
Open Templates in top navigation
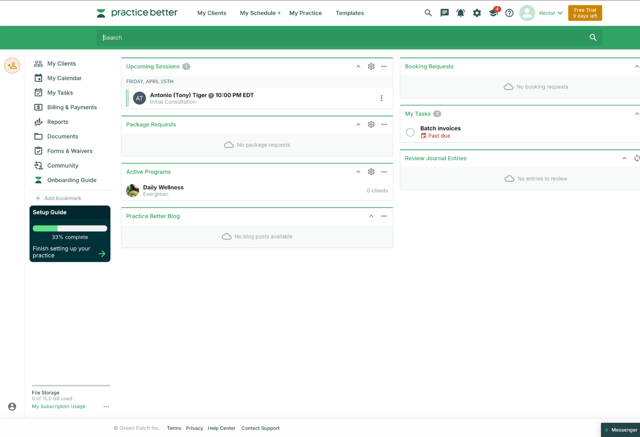[350, 13]
